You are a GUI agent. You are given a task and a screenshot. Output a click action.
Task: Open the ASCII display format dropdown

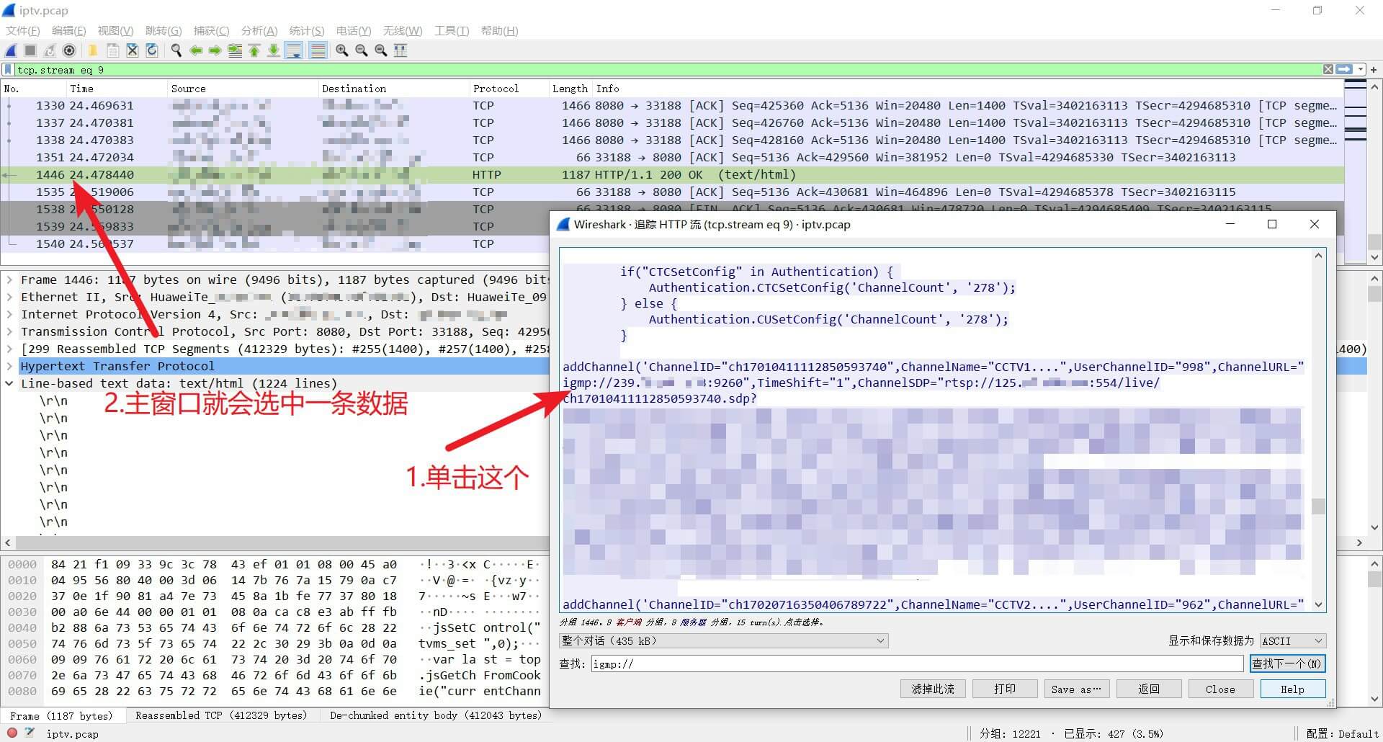[x=1292, y=640]
